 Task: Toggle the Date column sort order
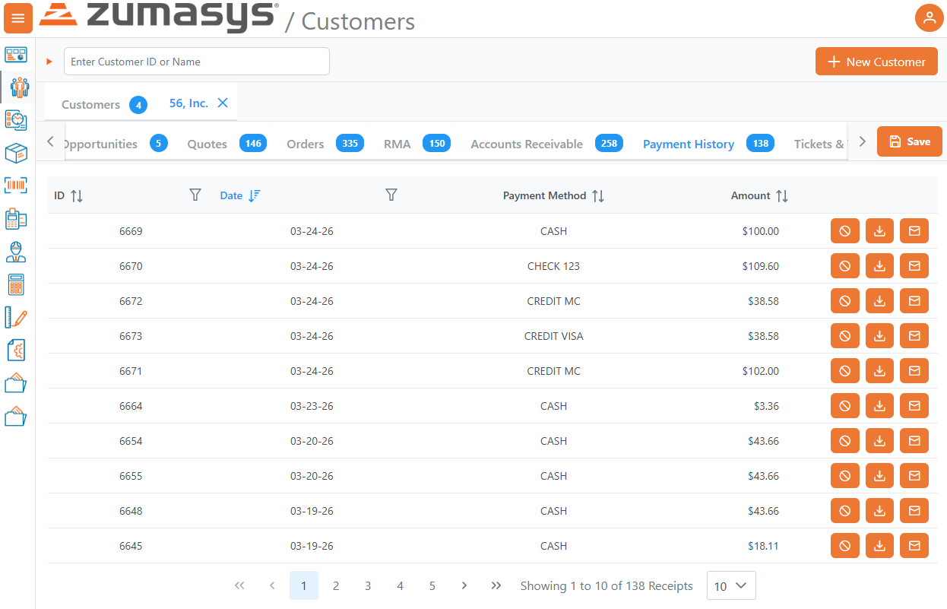coord(258,195)
